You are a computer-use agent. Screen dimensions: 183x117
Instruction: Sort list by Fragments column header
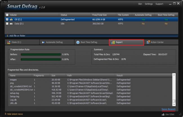[41, 75]
